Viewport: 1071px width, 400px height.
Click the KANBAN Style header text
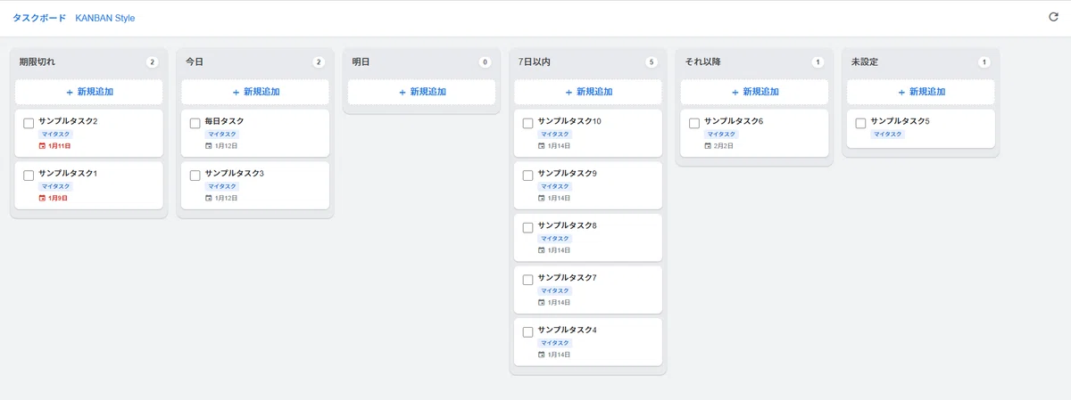click(x=105, y=18)
